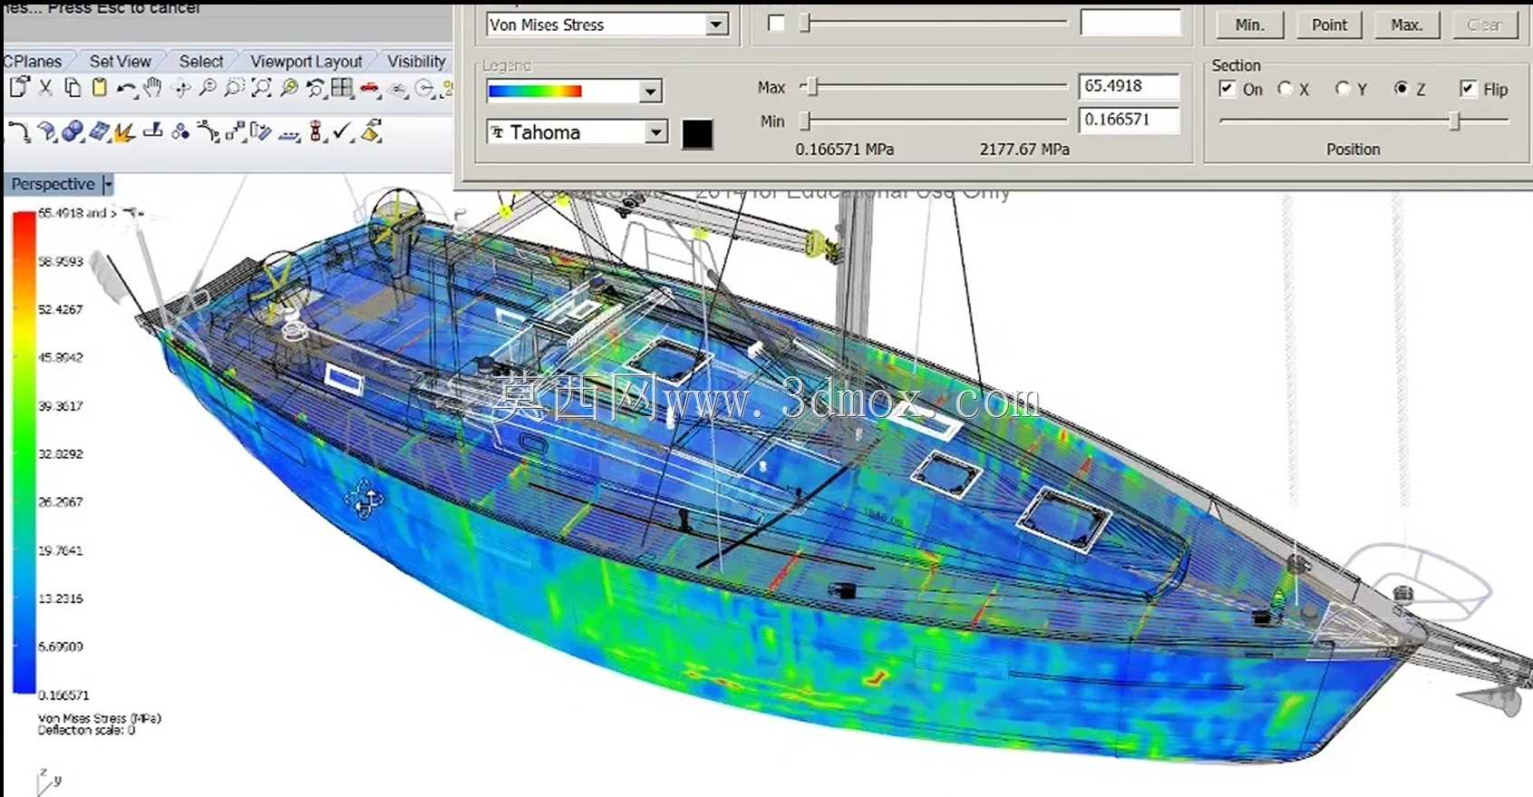The image size is (1533, 797).
Task: Click the section Position slider handle
Action: [x=1454, y=121]
